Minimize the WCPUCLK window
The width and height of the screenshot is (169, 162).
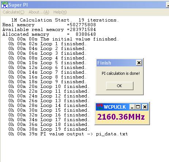132,107
